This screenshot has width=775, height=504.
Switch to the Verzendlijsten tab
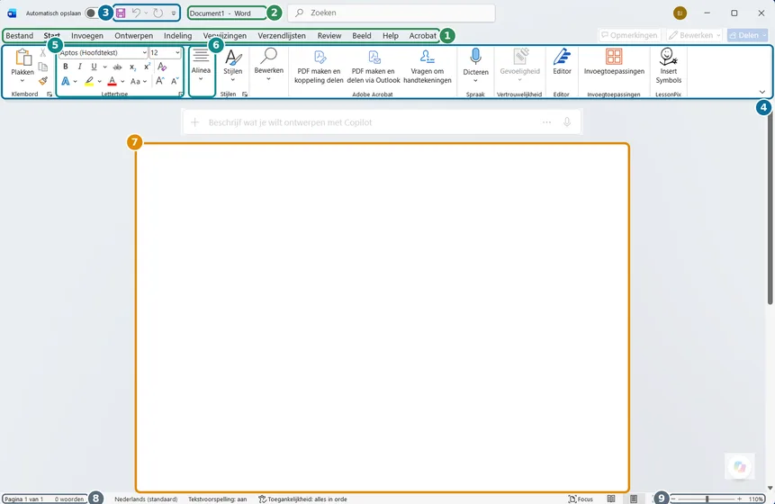tap(282, 36)
